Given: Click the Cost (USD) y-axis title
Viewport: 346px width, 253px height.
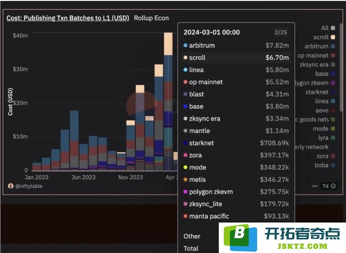Looking at the screenshot, I should coord(10,102).
